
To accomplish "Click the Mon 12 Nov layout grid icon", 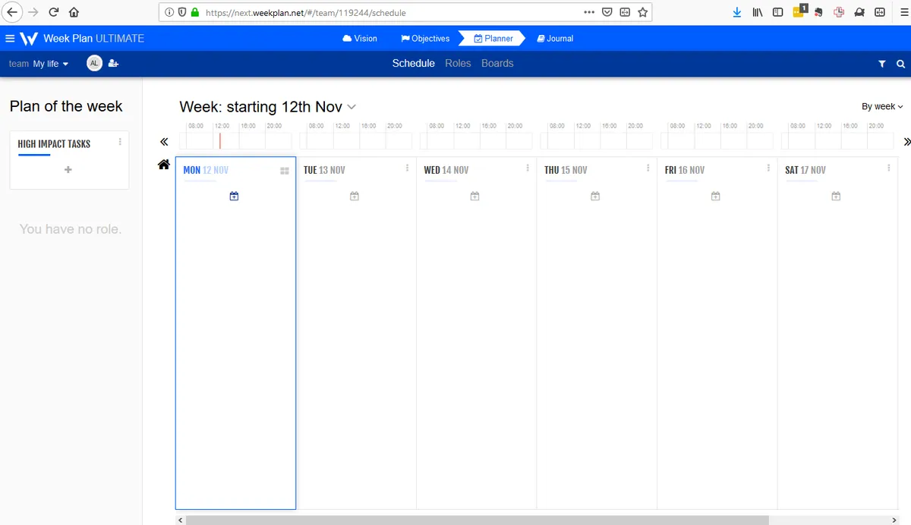I will [285, 171].
